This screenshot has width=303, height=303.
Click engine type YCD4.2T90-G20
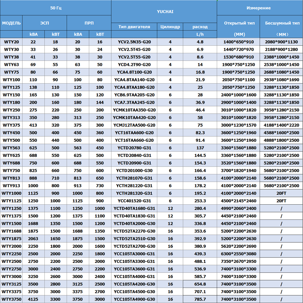[x=134, y=65]
